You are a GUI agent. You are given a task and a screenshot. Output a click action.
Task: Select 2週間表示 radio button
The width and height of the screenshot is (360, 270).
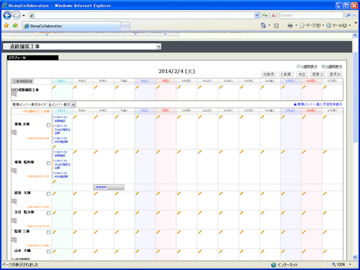323,66
